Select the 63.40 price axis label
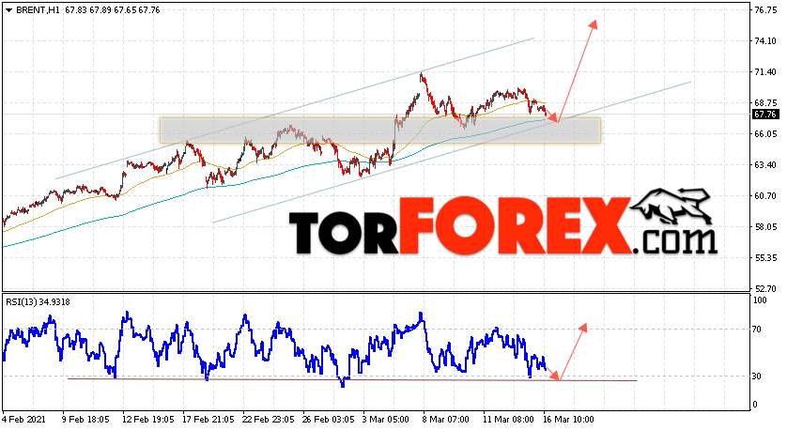The image size is (787, 430). click(765, 165)
